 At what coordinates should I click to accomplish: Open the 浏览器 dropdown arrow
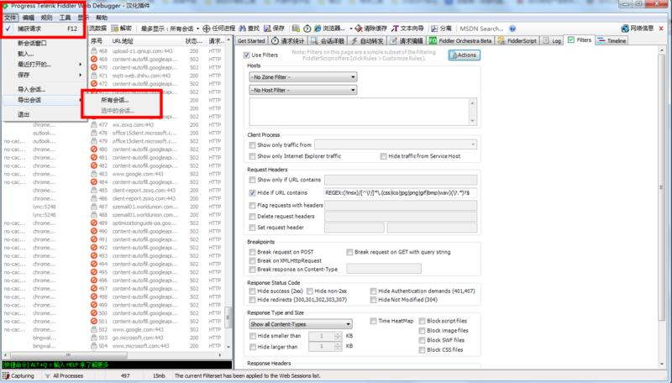pos(350,29)
